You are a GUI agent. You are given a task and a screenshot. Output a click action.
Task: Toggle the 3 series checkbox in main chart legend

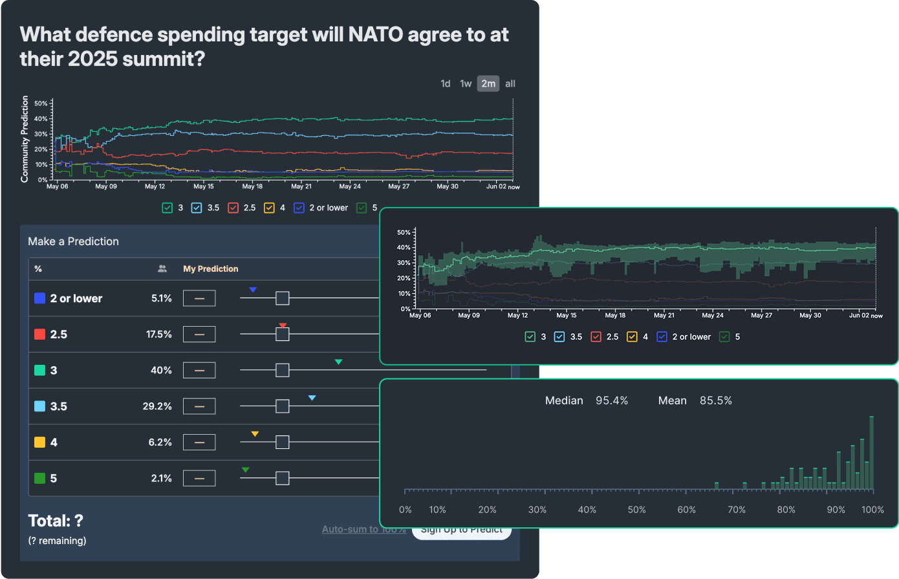[168, 208]
